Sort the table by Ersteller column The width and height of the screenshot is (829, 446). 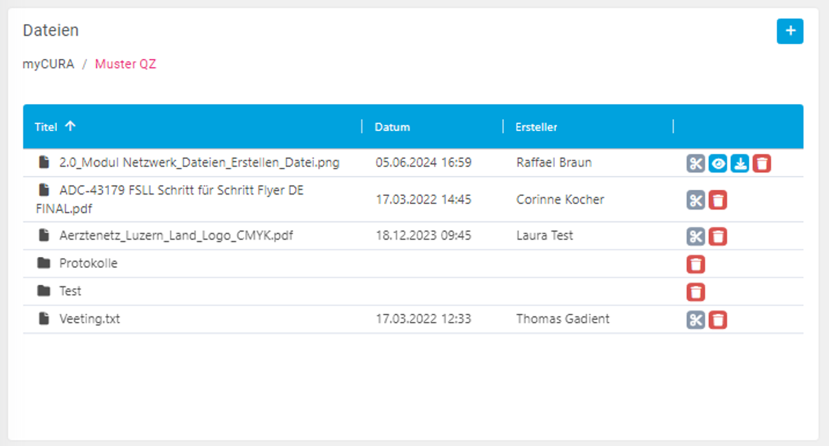click(x=536, y=127)
